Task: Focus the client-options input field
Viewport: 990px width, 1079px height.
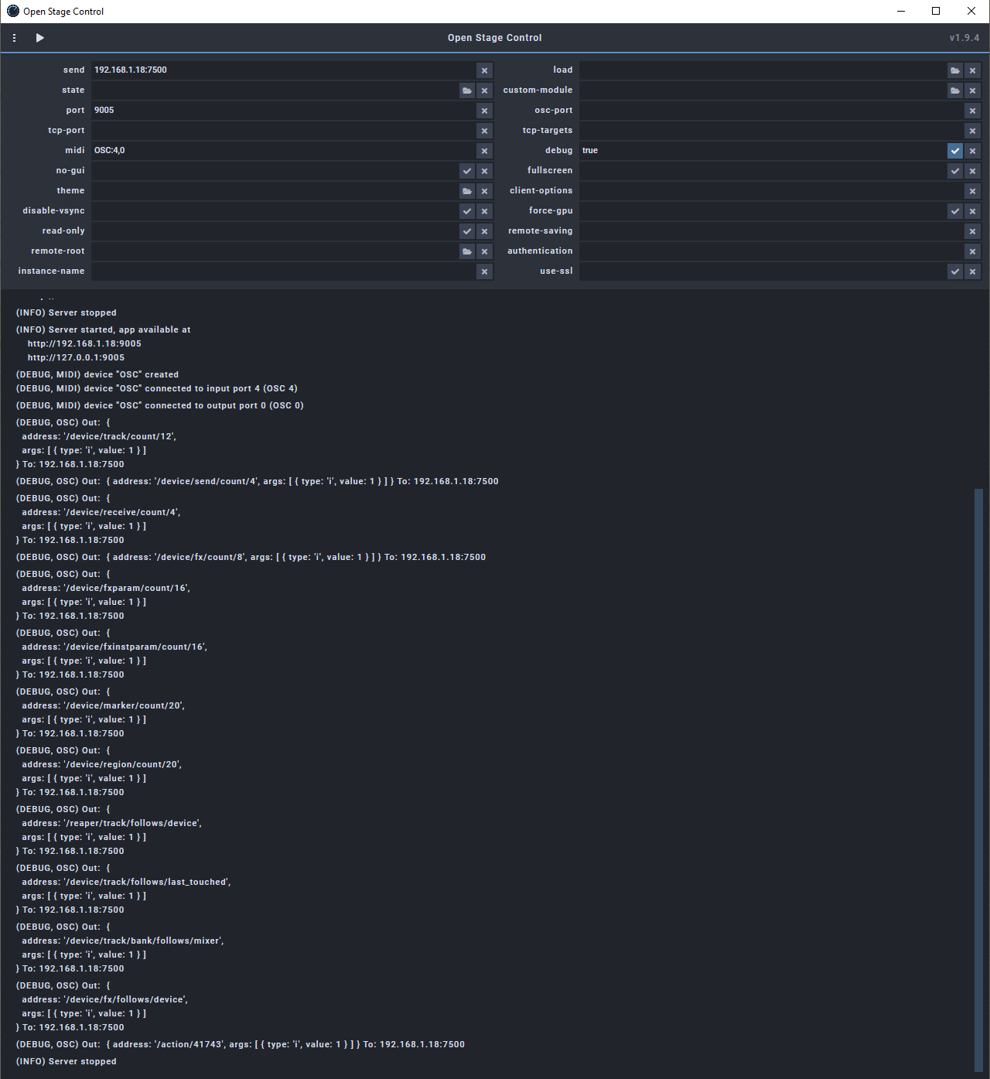Action: coord(771,191)
